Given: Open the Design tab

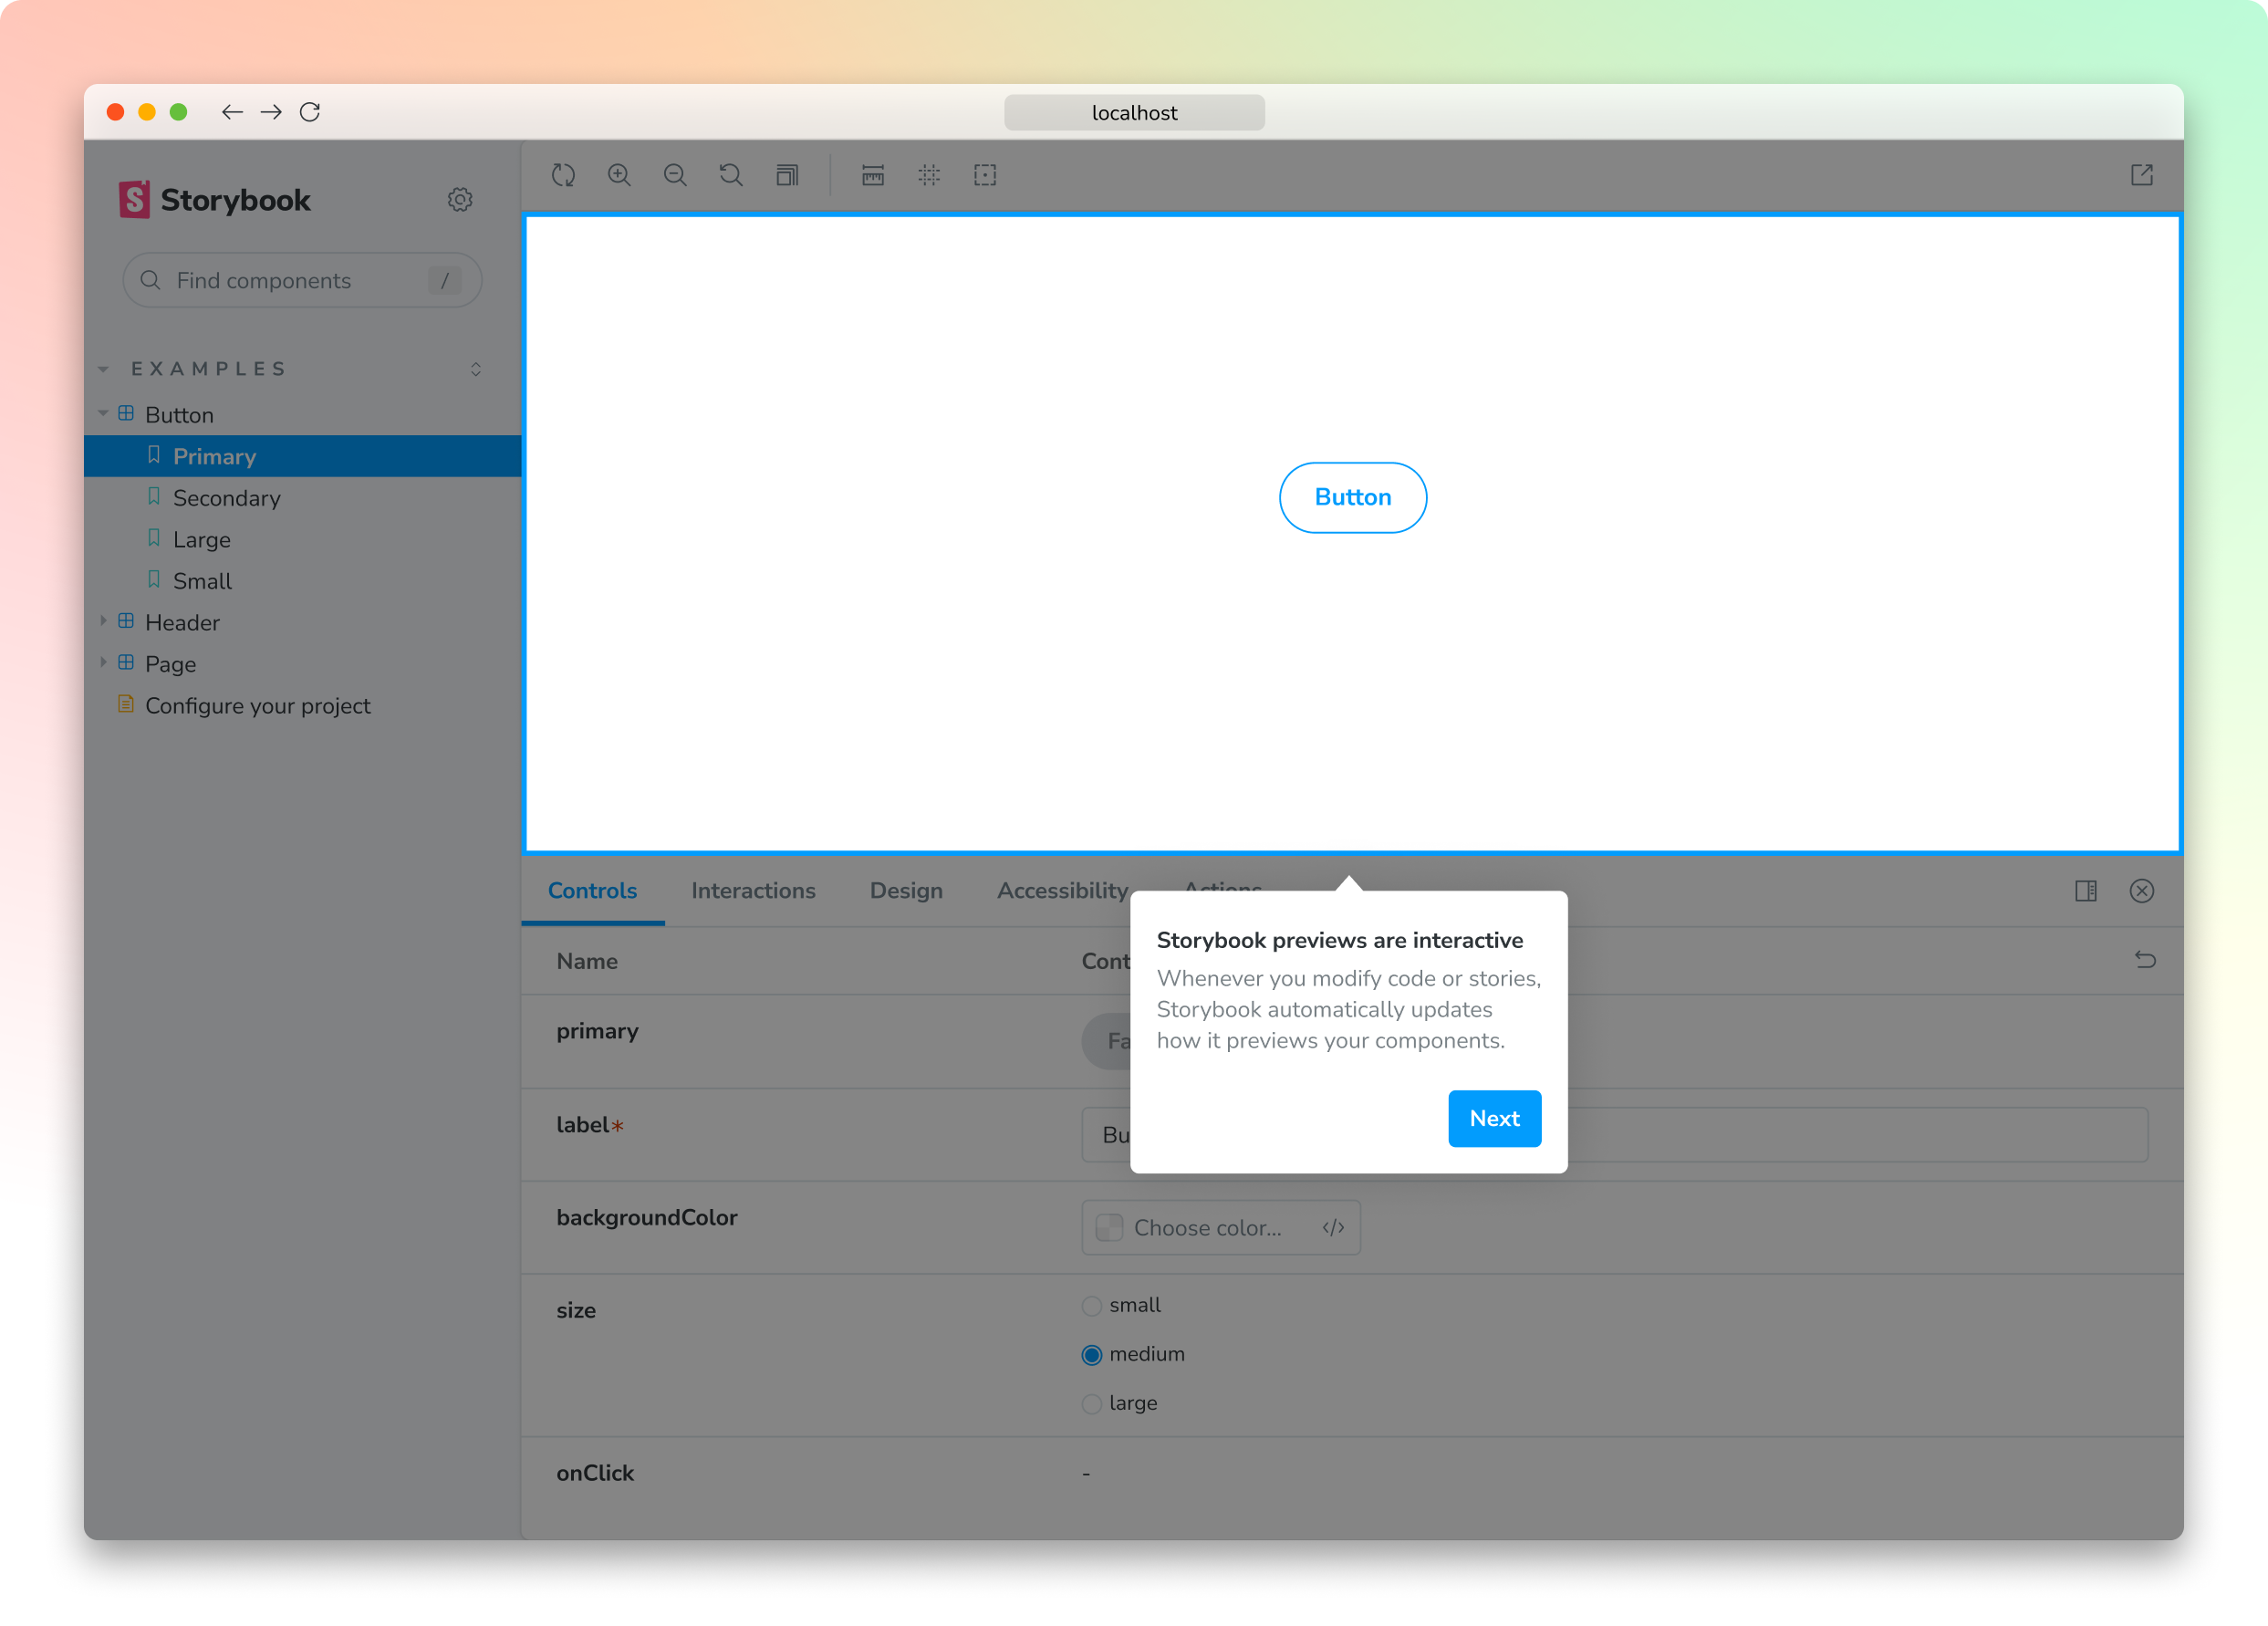Looking at the screenshot, I should (x=906, y=890).
